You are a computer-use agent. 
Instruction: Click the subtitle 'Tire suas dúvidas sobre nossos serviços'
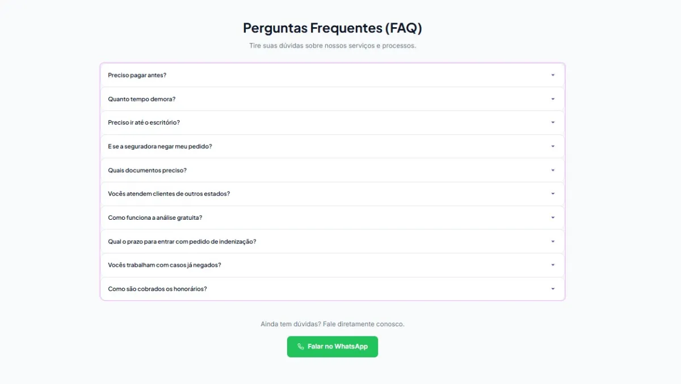point(332,45)
